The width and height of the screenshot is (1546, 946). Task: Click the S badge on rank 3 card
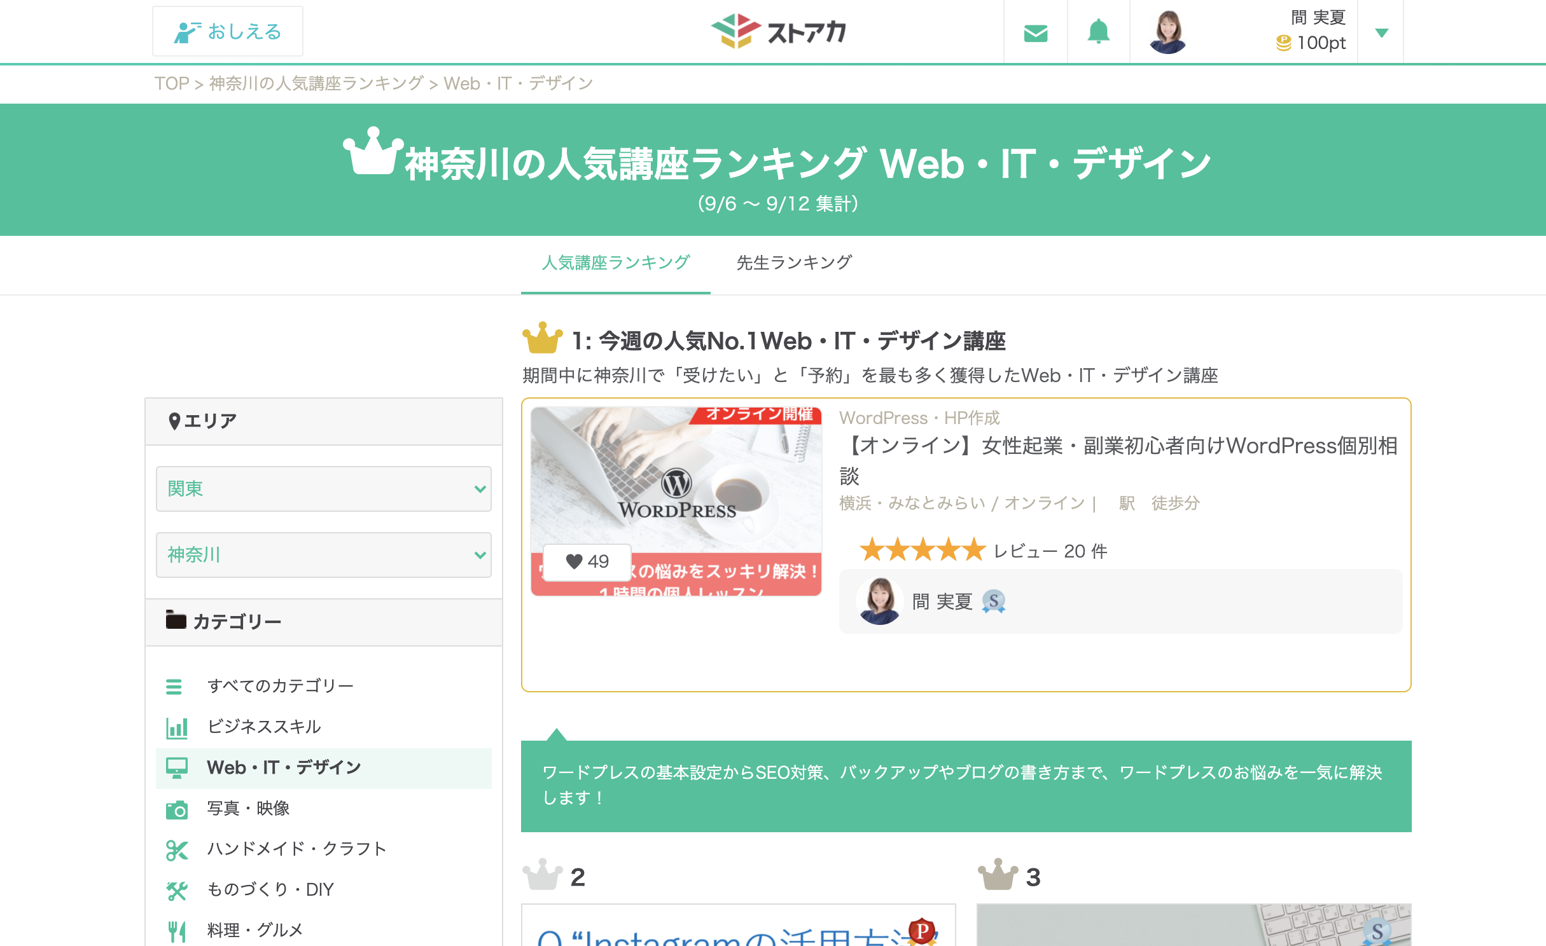coord(1377,931)
